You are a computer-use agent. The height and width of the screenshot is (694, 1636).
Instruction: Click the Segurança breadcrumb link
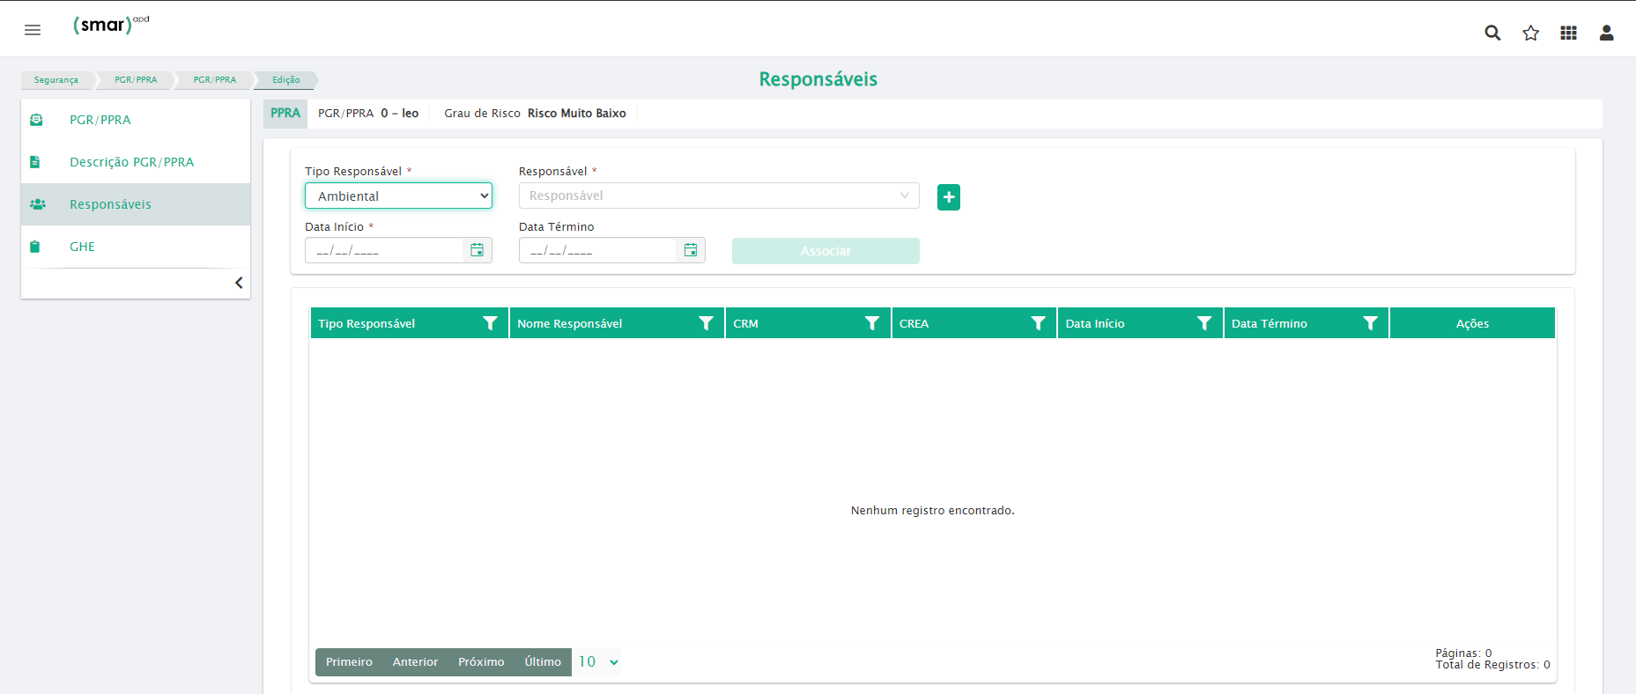(x=56, y=80)
